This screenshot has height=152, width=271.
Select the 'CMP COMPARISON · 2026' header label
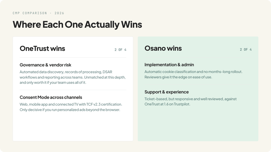pyautogui.click(x=39, y=13)
